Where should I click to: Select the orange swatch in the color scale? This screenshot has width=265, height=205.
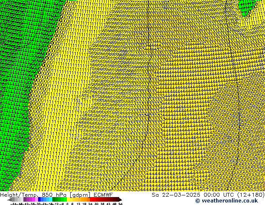[x=84, y=200]
